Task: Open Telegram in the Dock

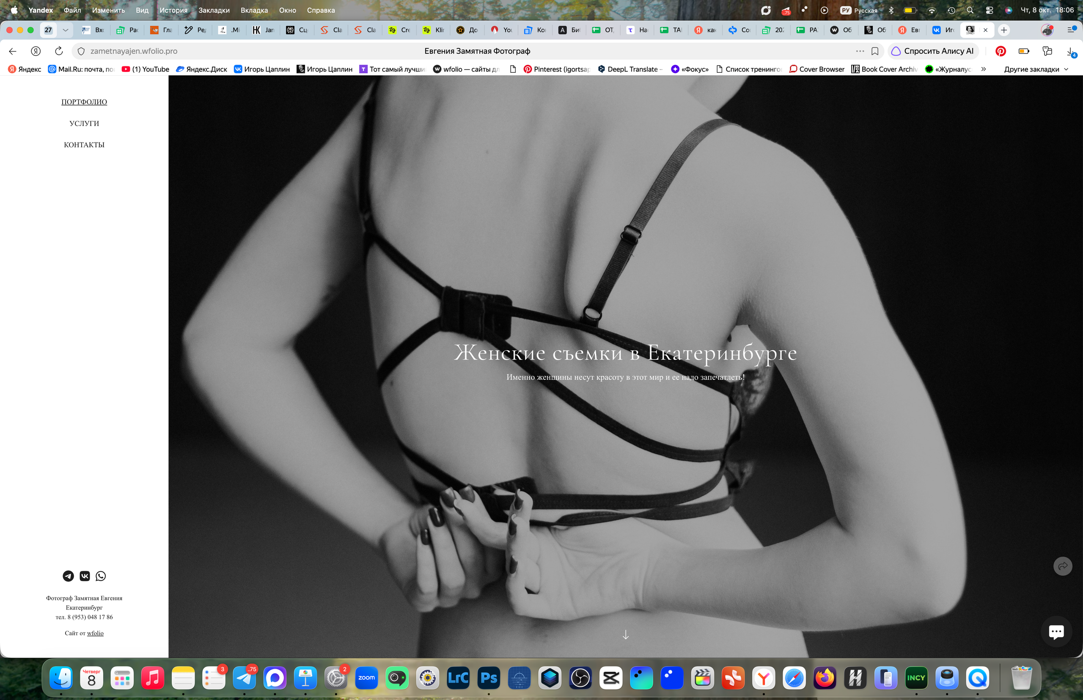Action: coord(245,678)
